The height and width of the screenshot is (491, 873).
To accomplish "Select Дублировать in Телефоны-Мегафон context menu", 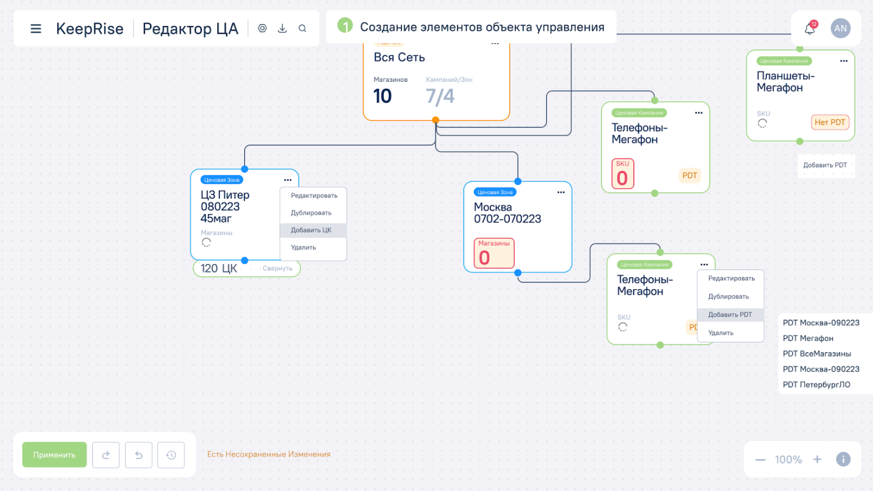I will coord(728,297).
